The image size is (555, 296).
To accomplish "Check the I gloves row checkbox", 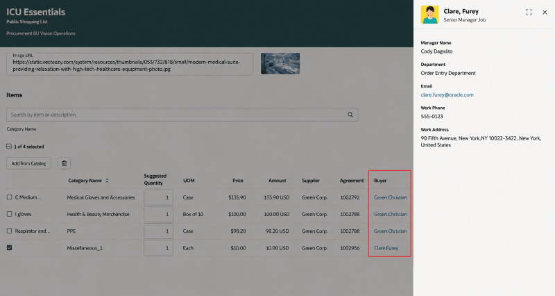I will tap(9, 214).
